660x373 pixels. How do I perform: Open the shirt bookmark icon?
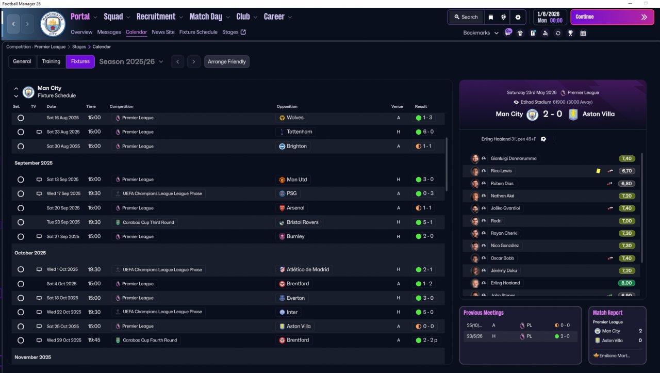click(x=520, y=33)
